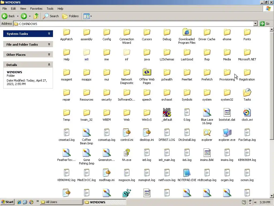Expand the Quick Launch overflow chevron
This screenshot has width=274, height=206.
click(37, 201)
